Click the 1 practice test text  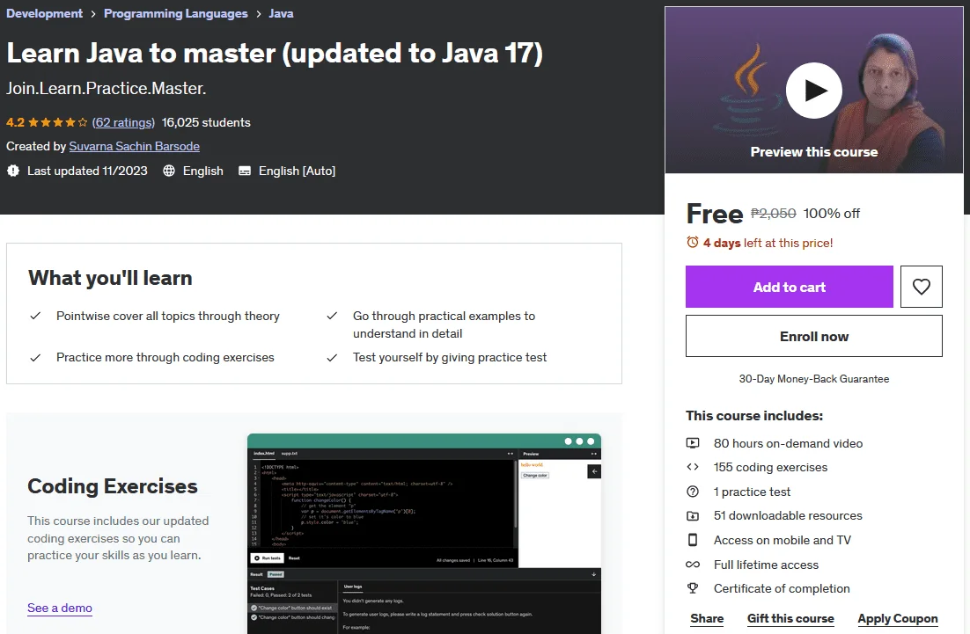(x=753, y=492)
